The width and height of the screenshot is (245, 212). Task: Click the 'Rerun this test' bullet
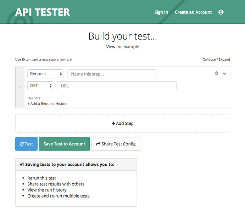click(41, 178)
